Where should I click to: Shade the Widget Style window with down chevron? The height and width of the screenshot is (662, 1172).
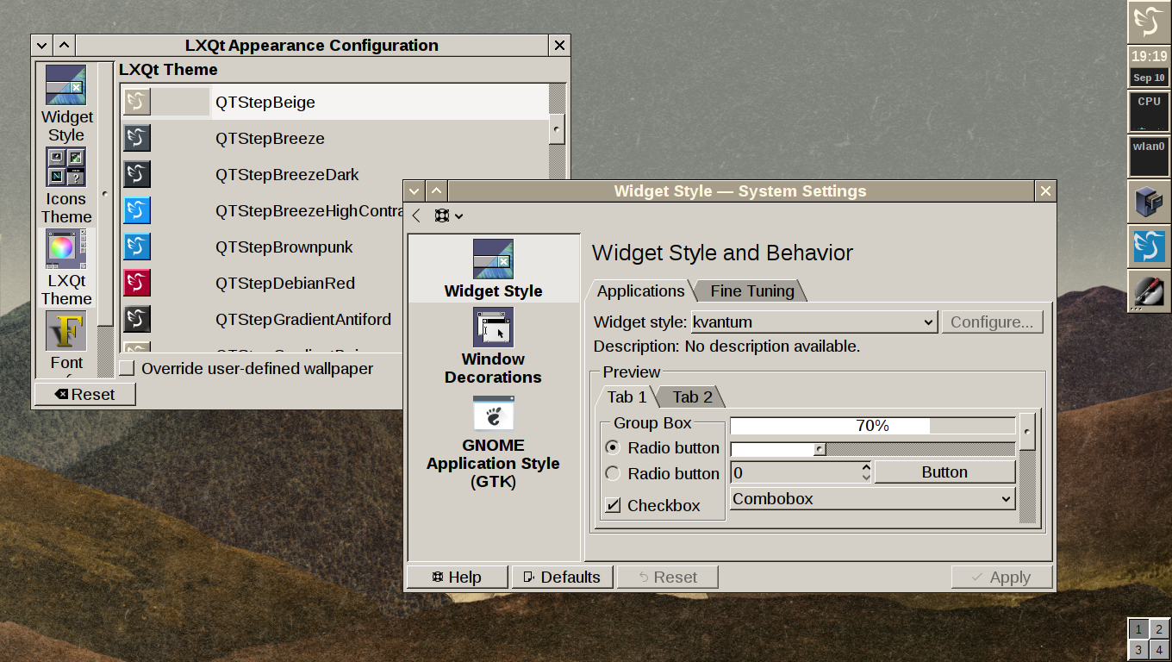(415, 191)
